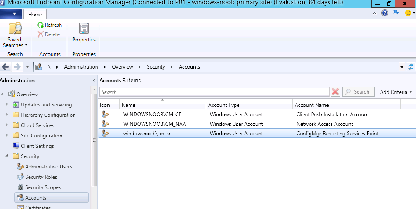Collapse the Overview tree node
This screenshot has width=416, height=209.
coord(3,94)
